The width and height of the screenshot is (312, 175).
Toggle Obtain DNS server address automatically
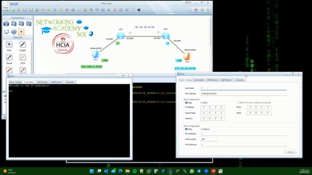click(x=237, y=103)
